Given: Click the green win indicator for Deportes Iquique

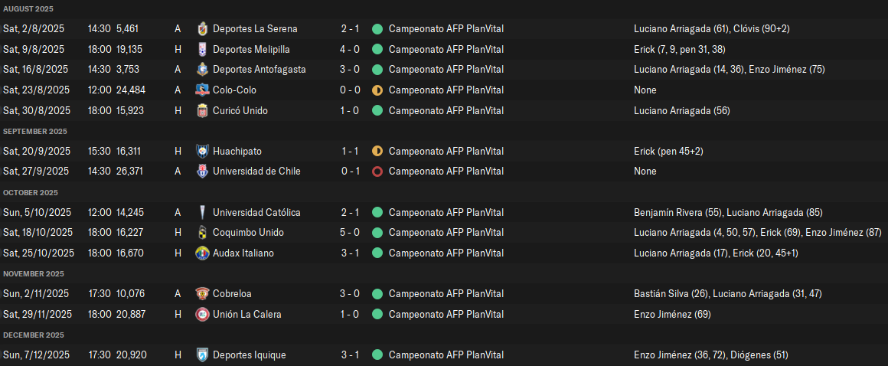Looking at the screenshot, I should coord(377,355).
